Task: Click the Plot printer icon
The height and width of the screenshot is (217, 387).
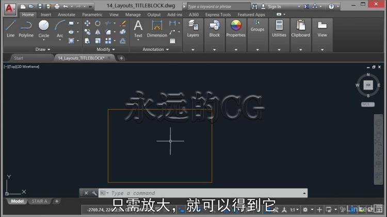Action: point(57,6)
